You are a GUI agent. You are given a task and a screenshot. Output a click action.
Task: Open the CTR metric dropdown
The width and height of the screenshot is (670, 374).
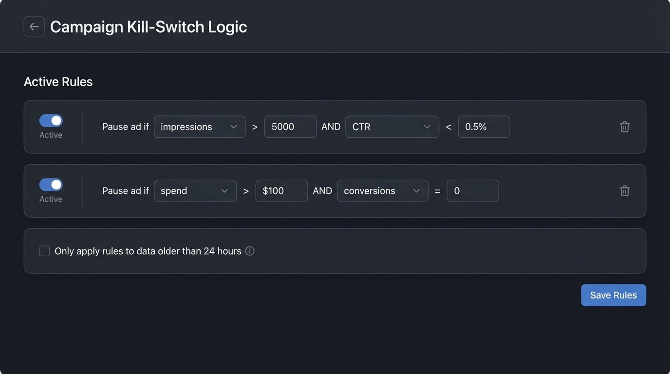(392, 127)
